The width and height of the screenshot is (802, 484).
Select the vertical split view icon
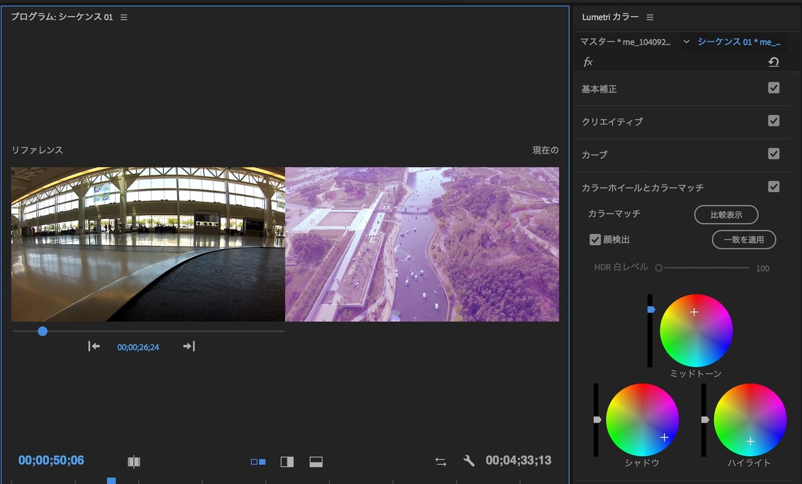[287, 461]
